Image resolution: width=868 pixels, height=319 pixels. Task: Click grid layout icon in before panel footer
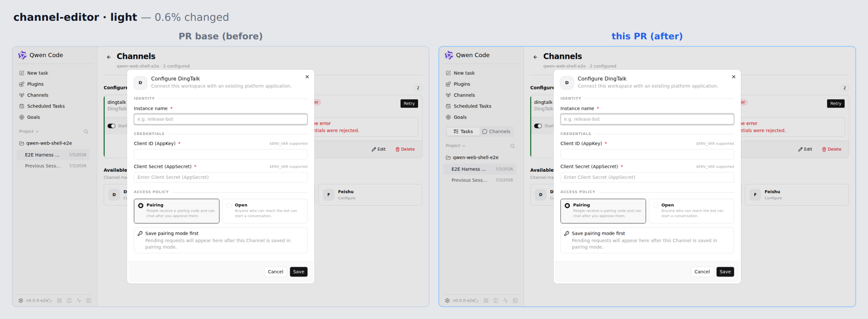click(59, 300)
